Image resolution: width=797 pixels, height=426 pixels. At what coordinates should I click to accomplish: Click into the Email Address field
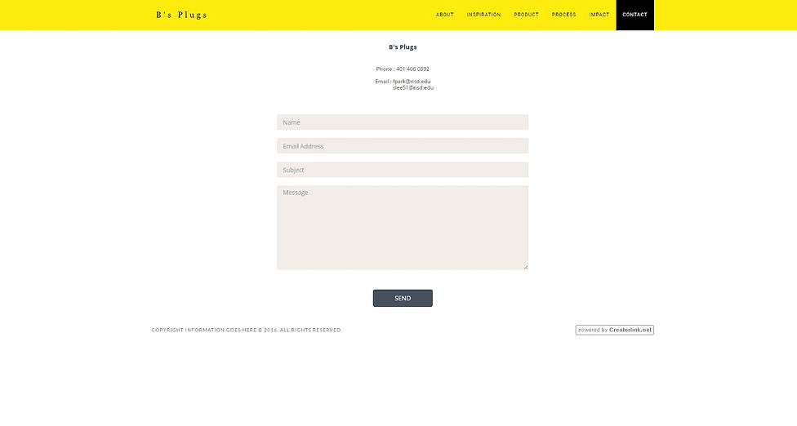[x=403, y=146]
